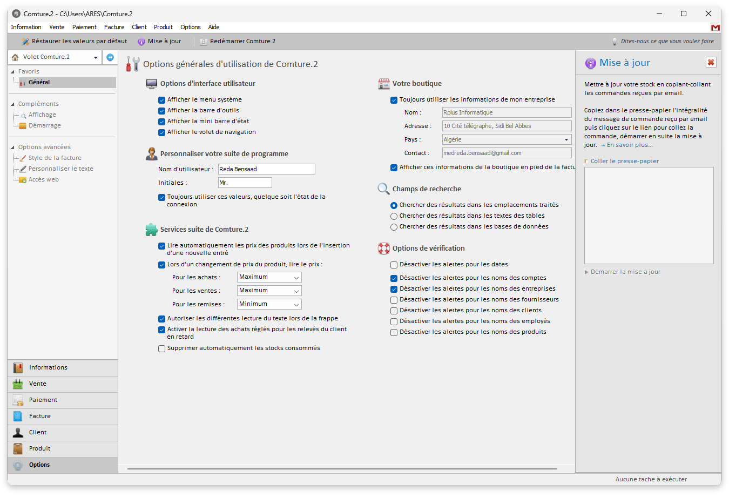
Task: Open the Aide menu
Action: click(x=214, y=27)
